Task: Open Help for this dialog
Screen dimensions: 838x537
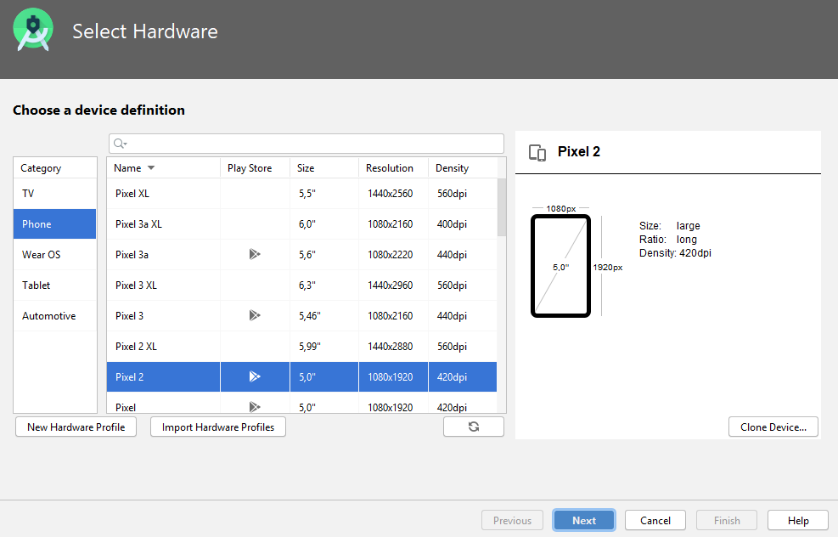Action: [x=798, y=520]
